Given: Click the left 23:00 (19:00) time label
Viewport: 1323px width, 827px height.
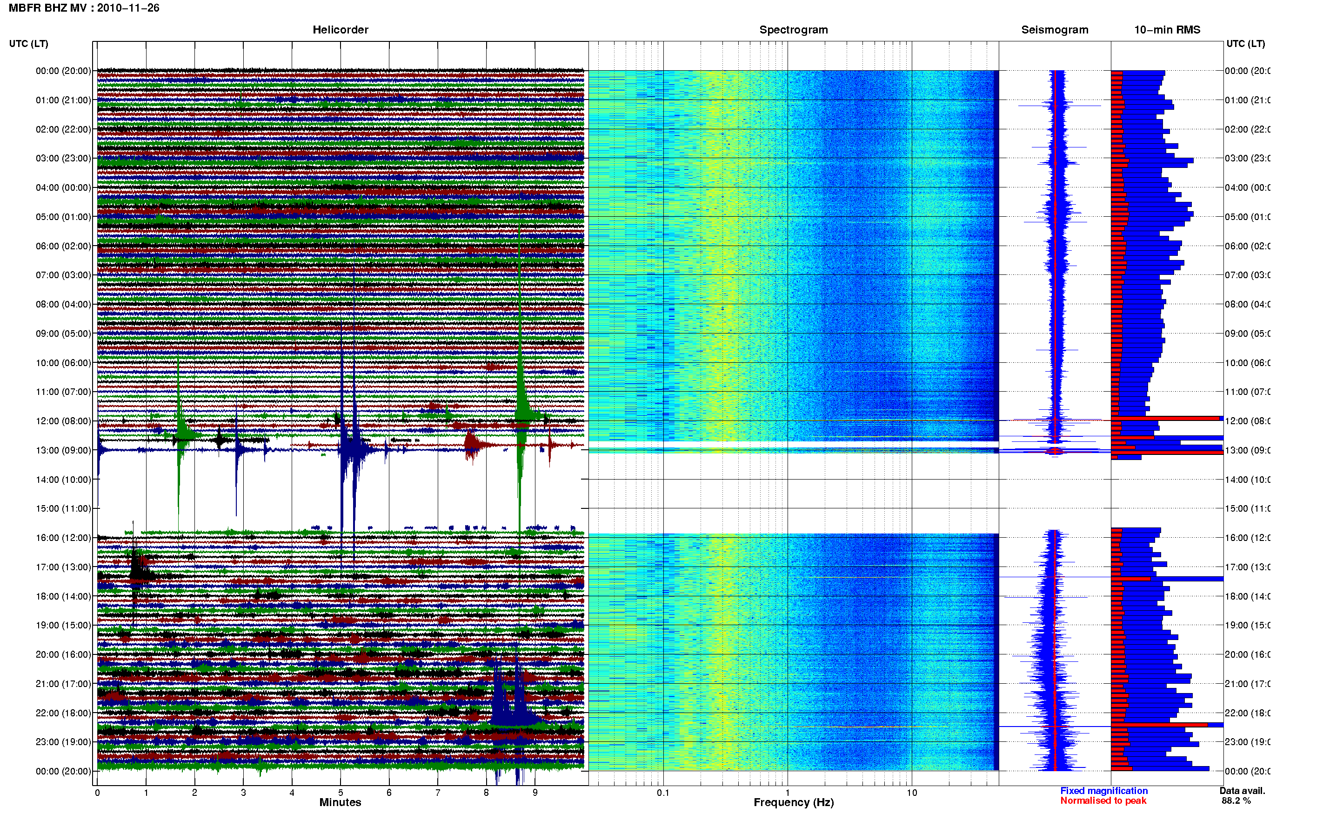Looking at the screenshot, I should click(63, 742).
